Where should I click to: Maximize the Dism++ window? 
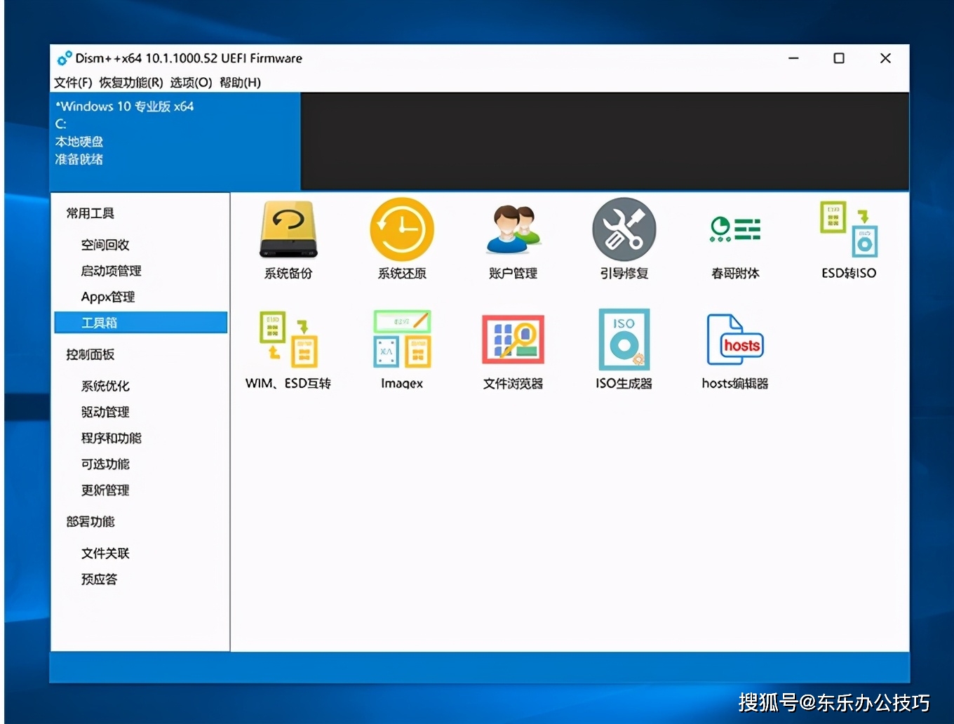pos(839,58)
